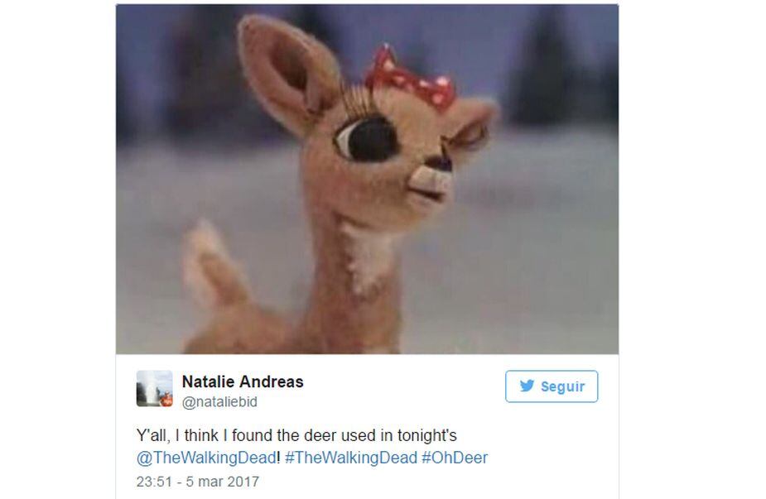Screen dimensions: 766x499
Task: Open Natalie Andreas's profile avatar thumbnail
Action: (x=154, y=389)
